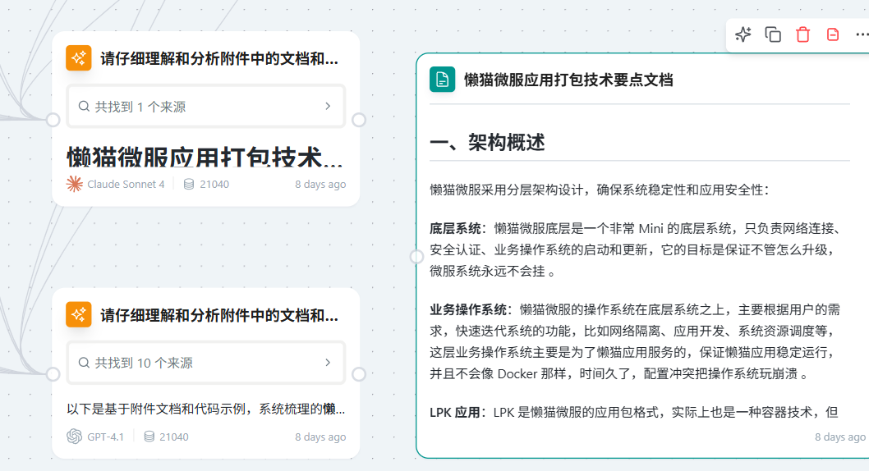This screenshot has width=869, height=471.
Task: Click orange AI icon on top skill node
Action: (x=79, y=58)
